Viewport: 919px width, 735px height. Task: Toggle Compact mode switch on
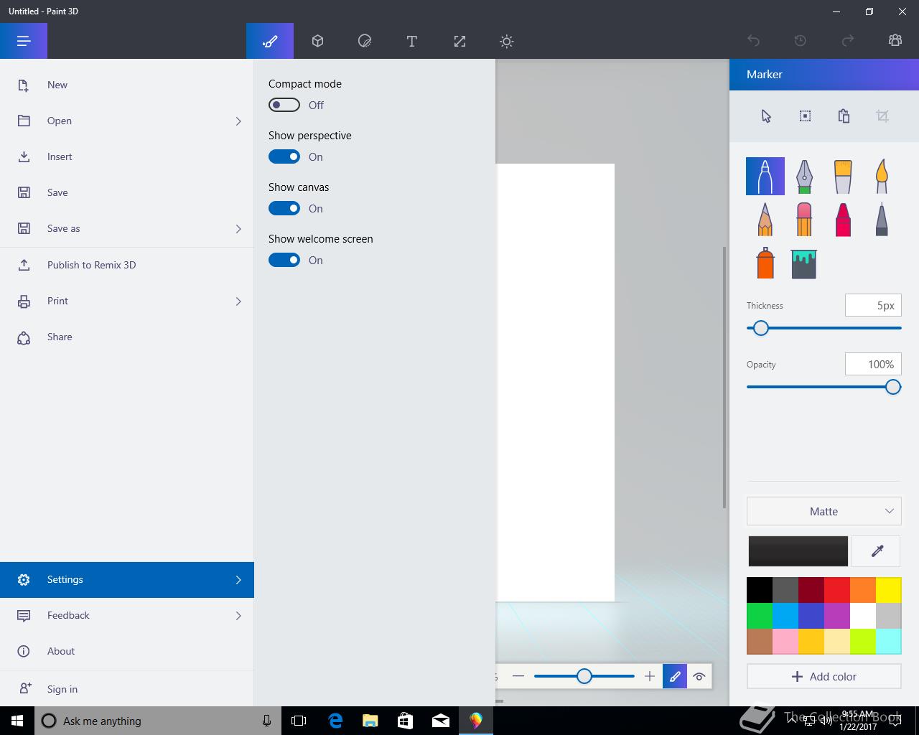tap(284, 105)
